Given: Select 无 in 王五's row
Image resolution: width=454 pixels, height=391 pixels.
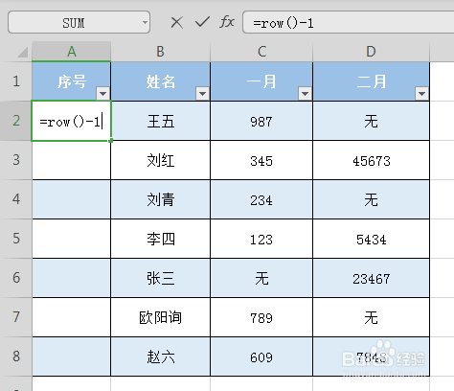Looking at the screenshot, I should click(x=371, y=121).
